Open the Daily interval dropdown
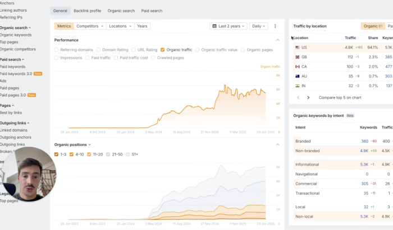 coord(259,26)
